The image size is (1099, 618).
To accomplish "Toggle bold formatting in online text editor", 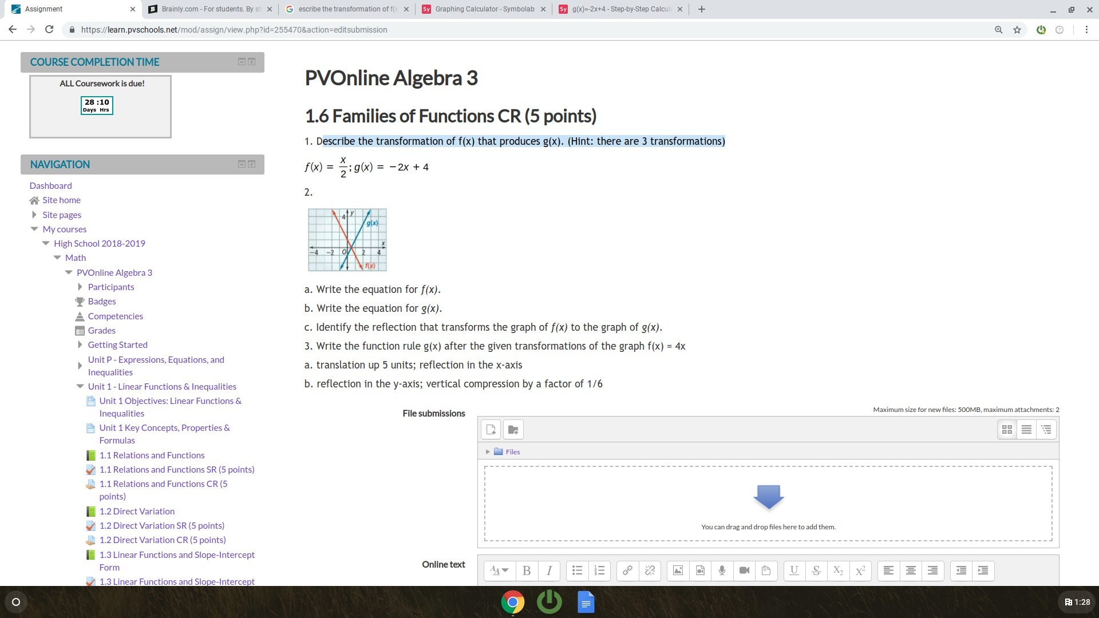I will (x=527, y=571).
